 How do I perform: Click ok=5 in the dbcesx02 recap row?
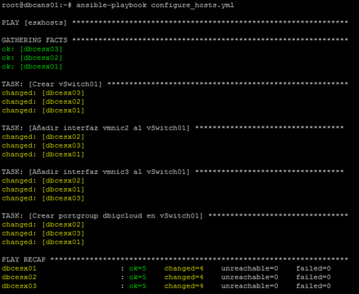(137, 278)
